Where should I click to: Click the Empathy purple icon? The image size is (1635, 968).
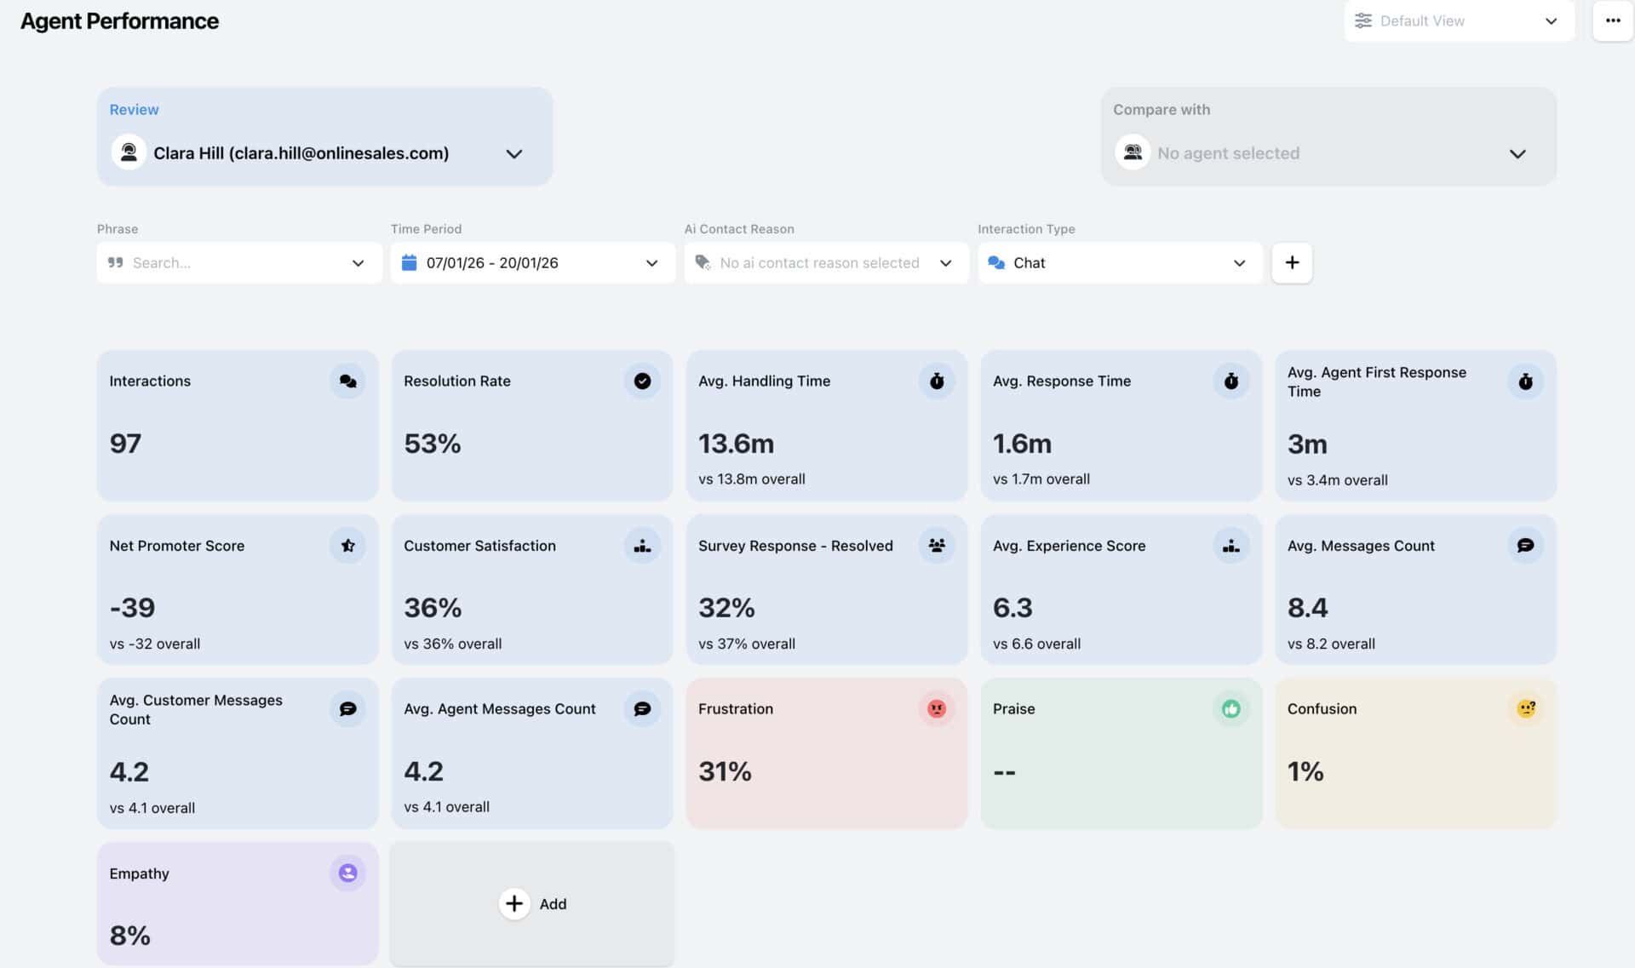pyautogui.click(x=347, y=873)
